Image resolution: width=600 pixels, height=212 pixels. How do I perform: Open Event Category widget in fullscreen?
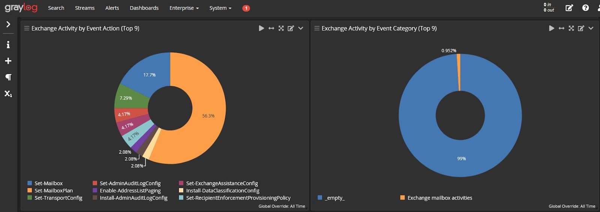click(x=571, y=29)
